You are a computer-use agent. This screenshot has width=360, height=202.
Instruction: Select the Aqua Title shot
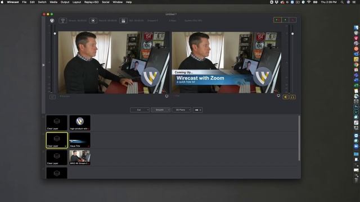click(80, 140)
